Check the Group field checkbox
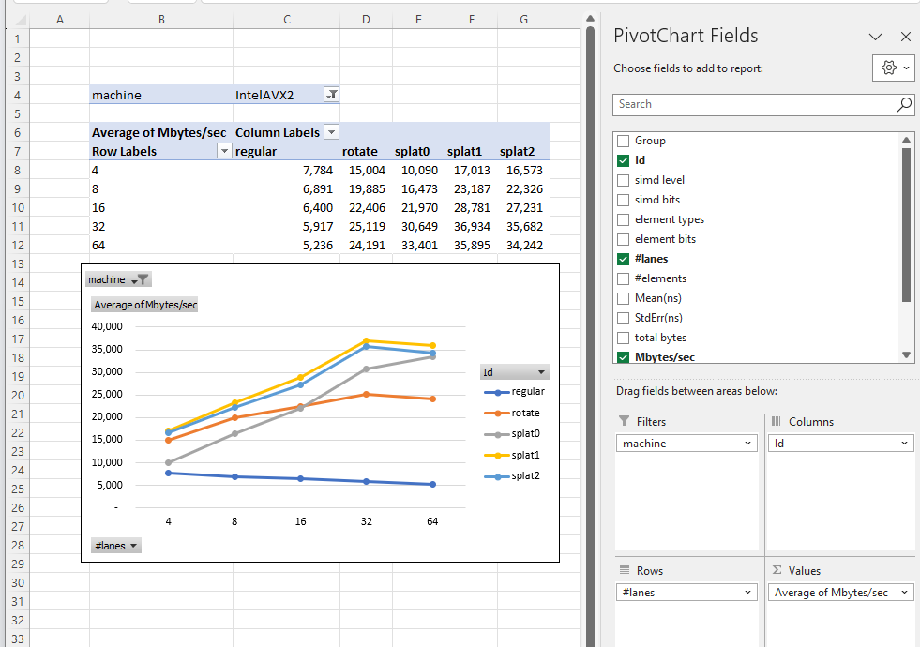 tap(624, 141)
